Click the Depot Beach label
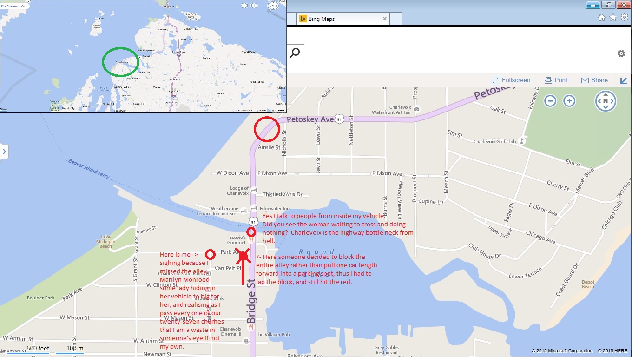This screenshot has height=357, width=632. click(x=588, y=284)
